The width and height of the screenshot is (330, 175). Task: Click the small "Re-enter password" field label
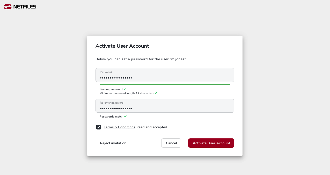112,103
